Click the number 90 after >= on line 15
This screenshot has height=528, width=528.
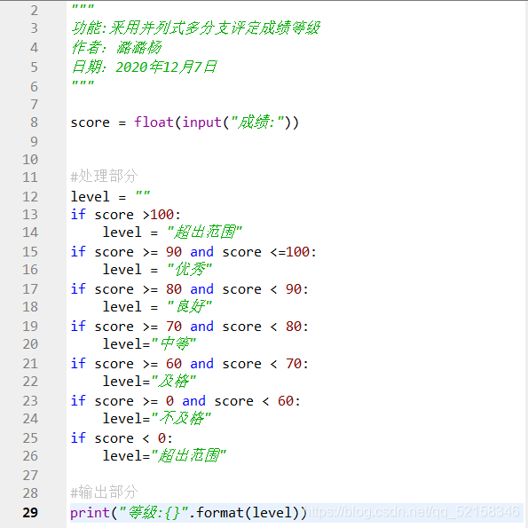click(x=174, y=252)
